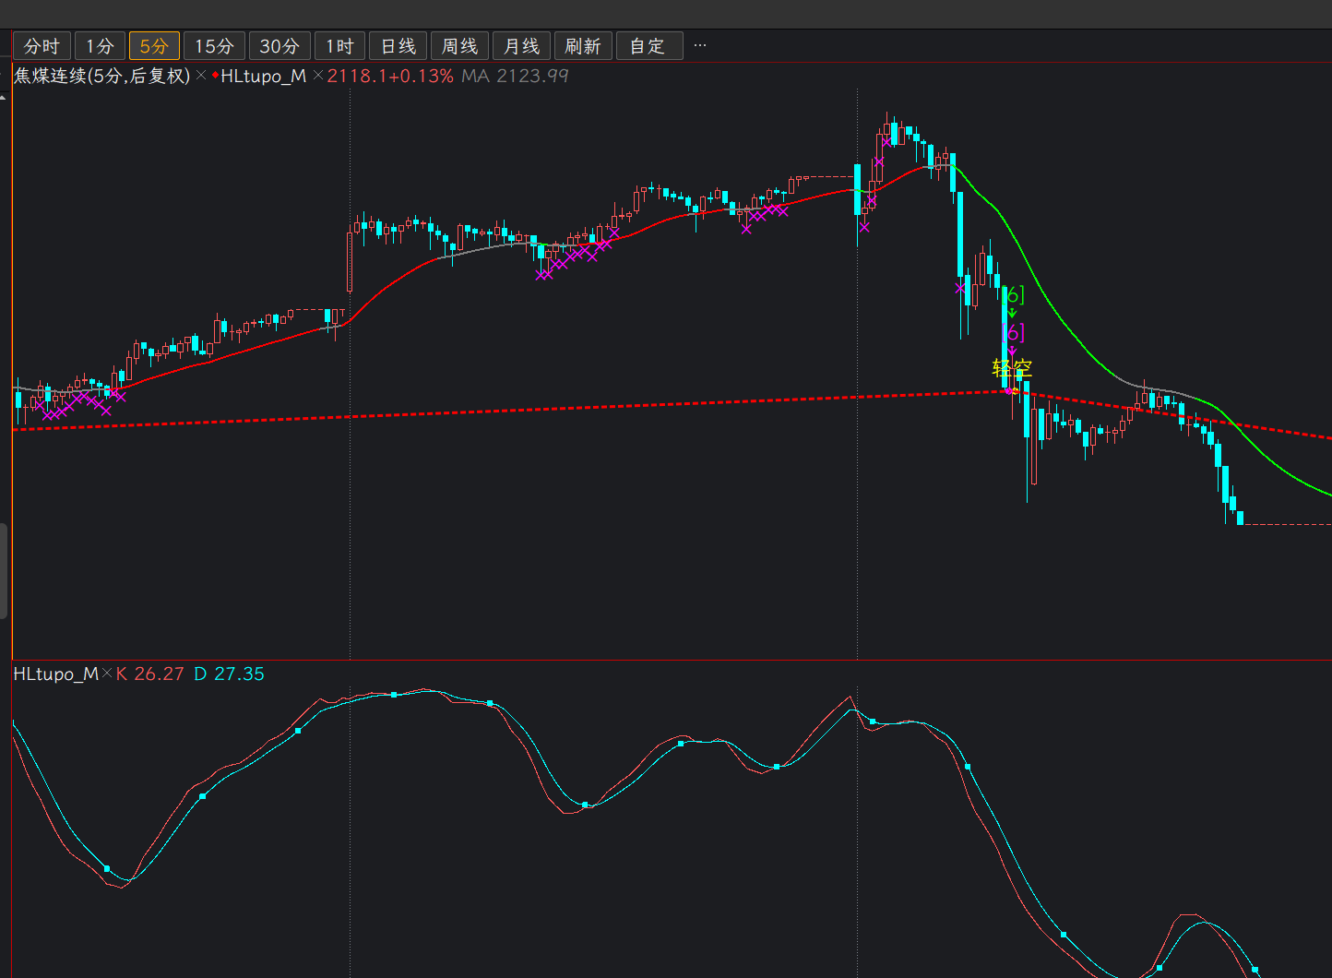Image resolution: width=1332 pixels, height=978 pixels.
Task: Expand the three-dots more periods menu
Action: tap(700, 45)
